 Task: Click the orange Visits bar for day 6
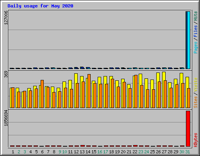point(42,94)
